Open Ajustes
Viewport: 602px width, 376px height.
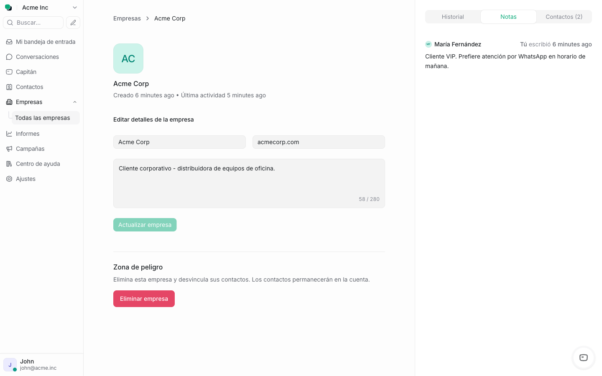tap(41, 179)
